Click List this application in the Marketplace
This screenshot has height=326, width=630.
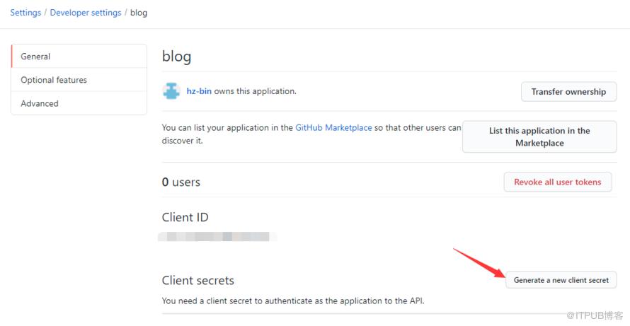click(x=539, y=136)
